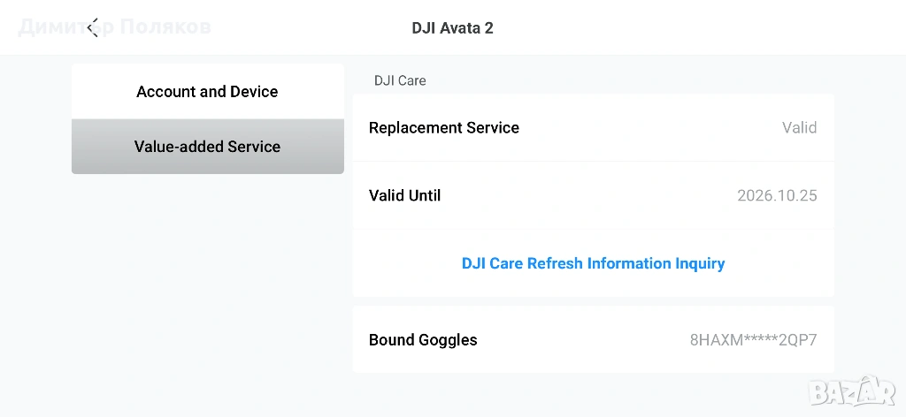This screenshot has height=417, width=906.
Task: Click empty area below the sidebar tabs
Action: click(x=207, y=283)
